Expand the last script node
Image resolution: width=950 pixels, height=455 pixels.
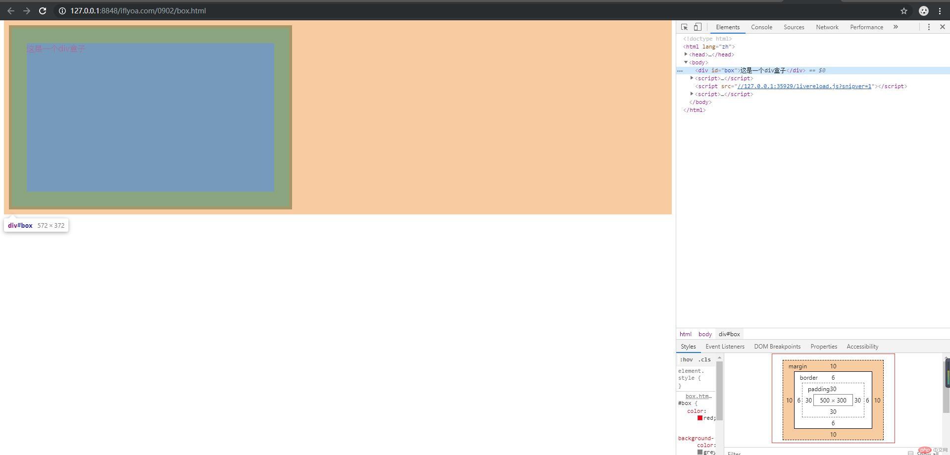[692, 94]
